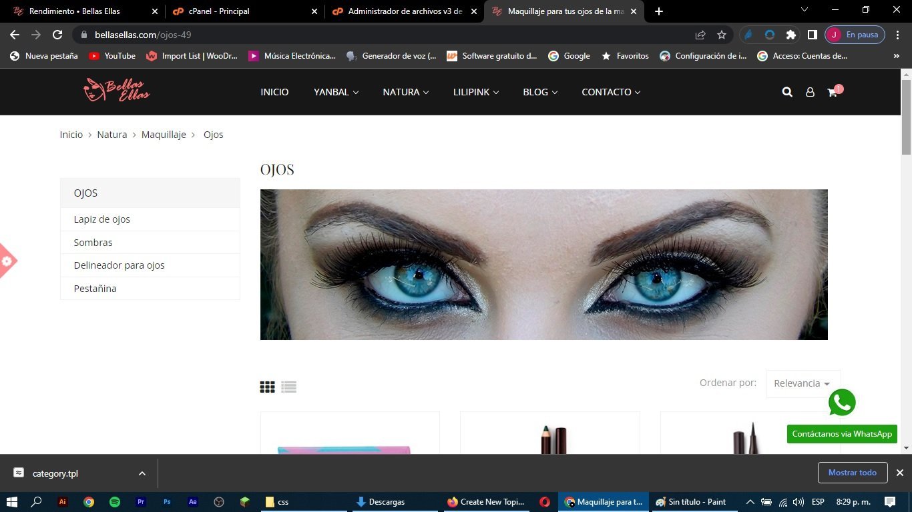Open the YouTube bookmark
Viewport: 912px width, 512px height.
[x=112, y=56]
